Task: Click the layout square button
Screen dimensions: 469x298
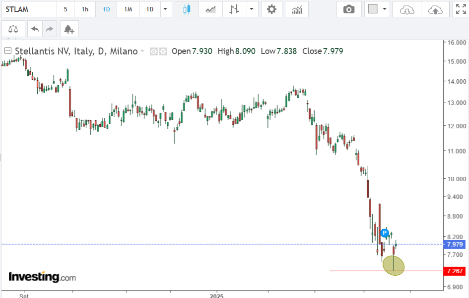Action: [373, 9]
